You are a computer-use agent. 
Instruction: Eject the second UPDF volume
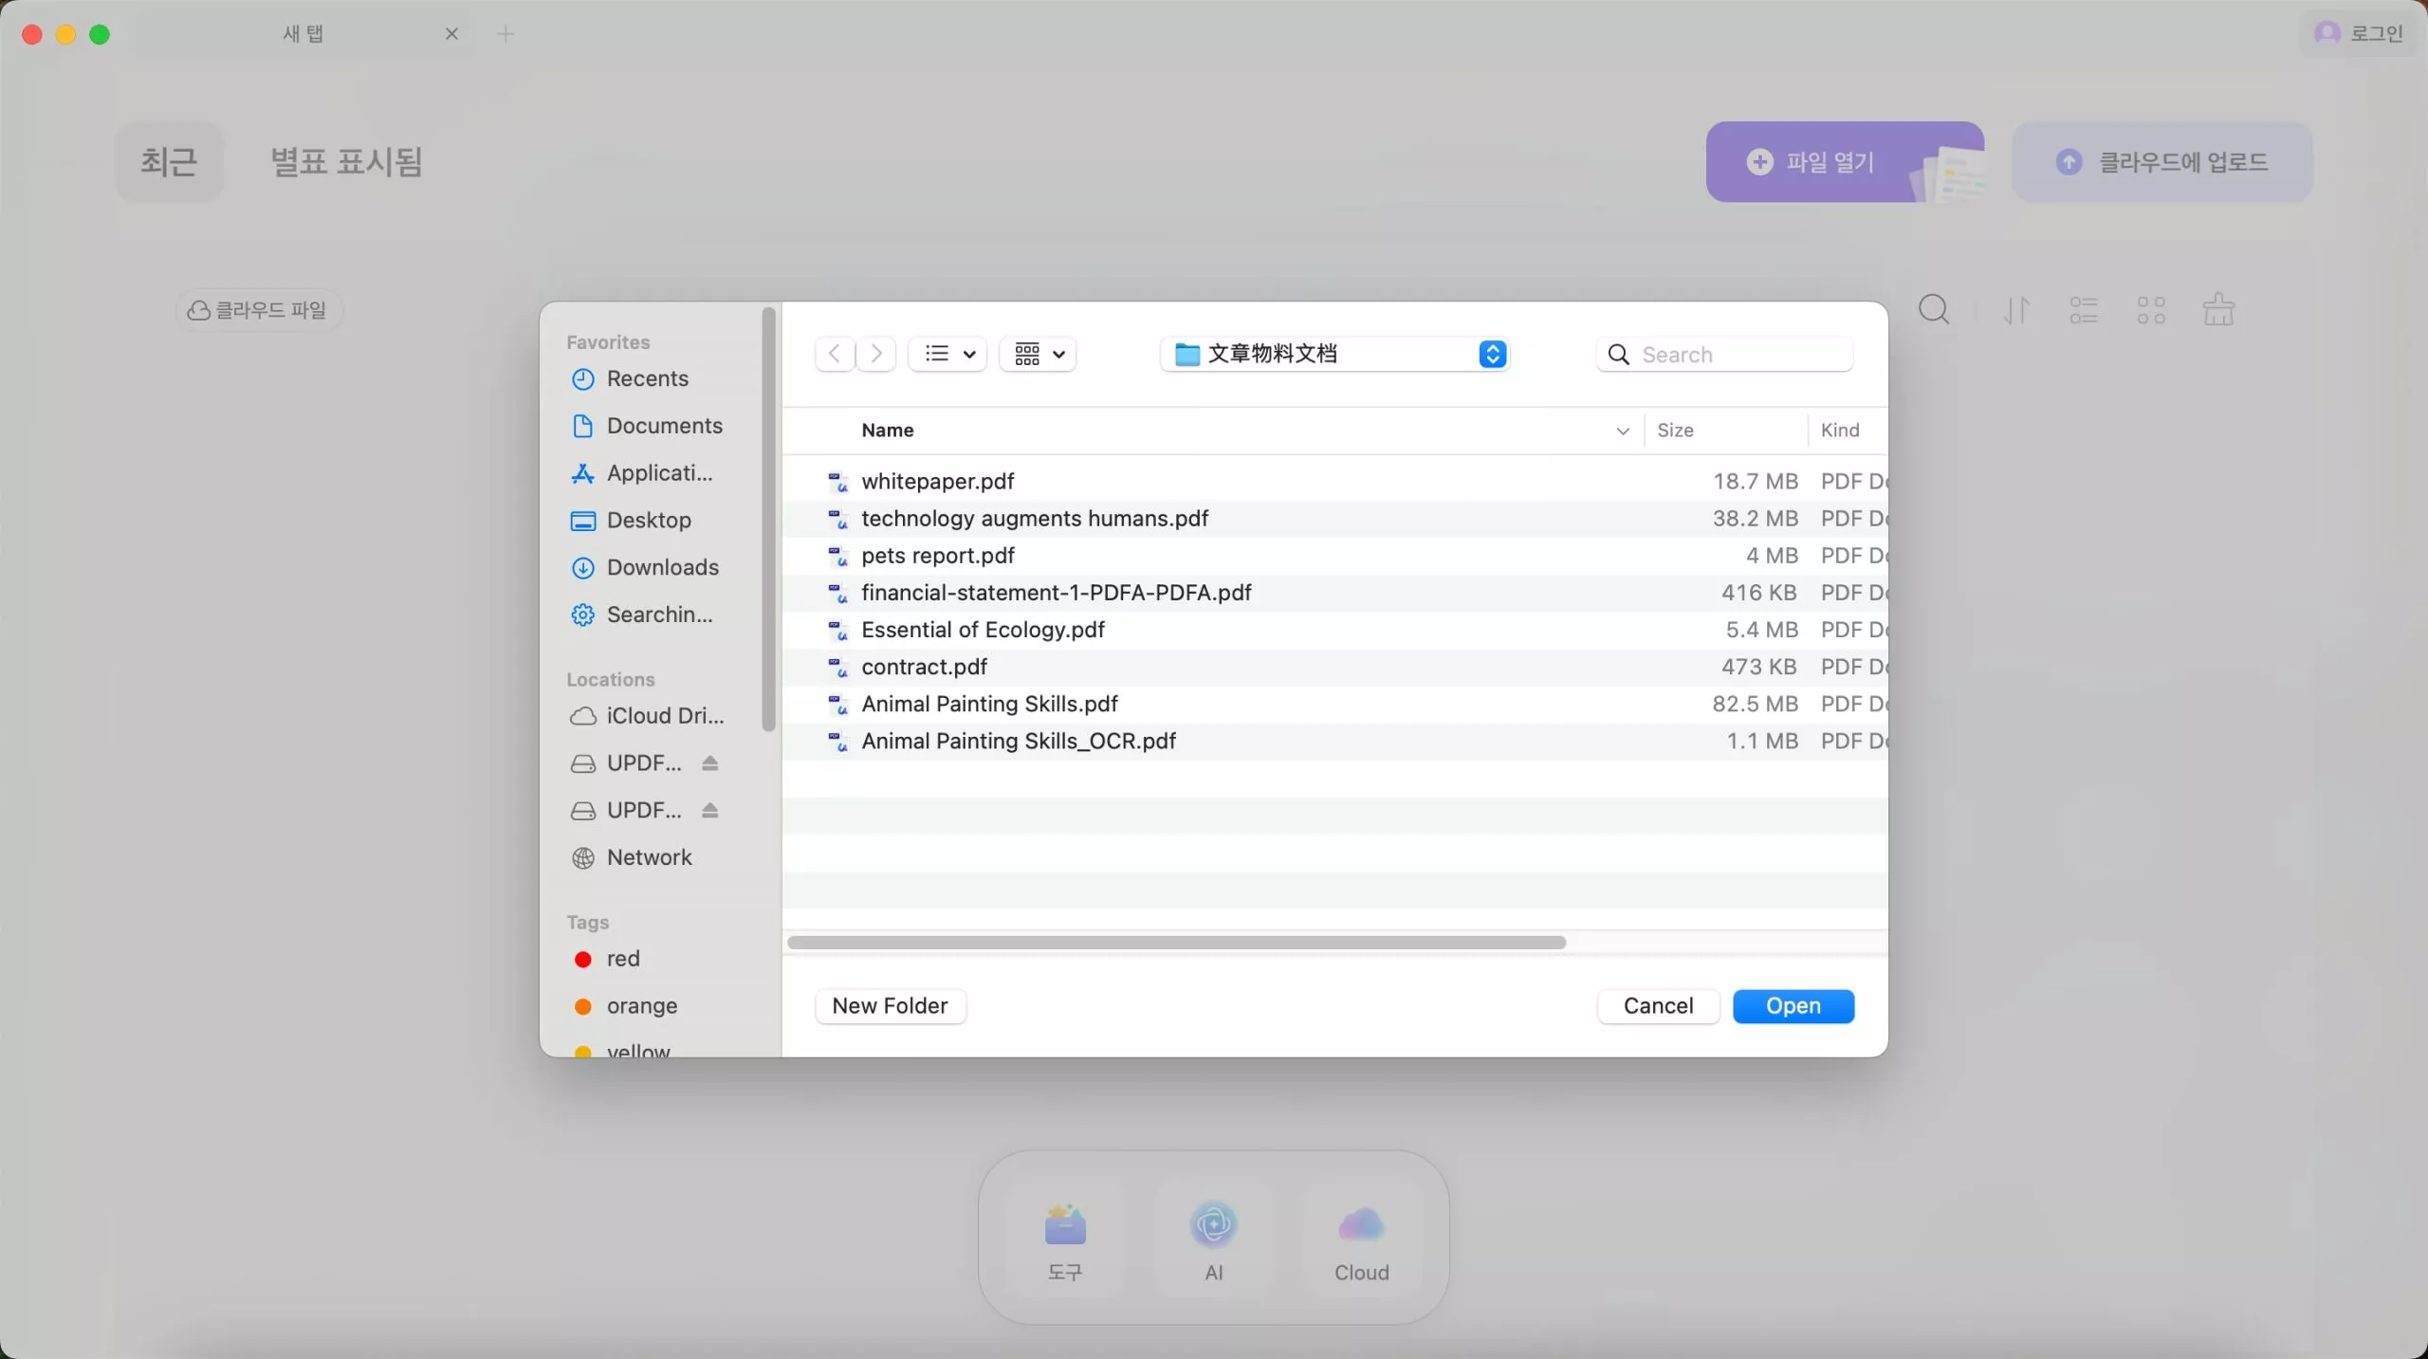click(x=710, y=810)
